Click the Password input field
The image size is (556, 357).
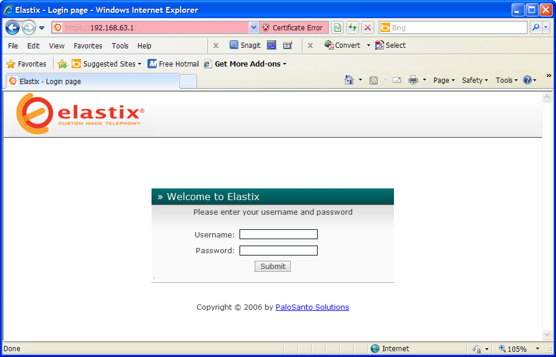pos(279,250)
